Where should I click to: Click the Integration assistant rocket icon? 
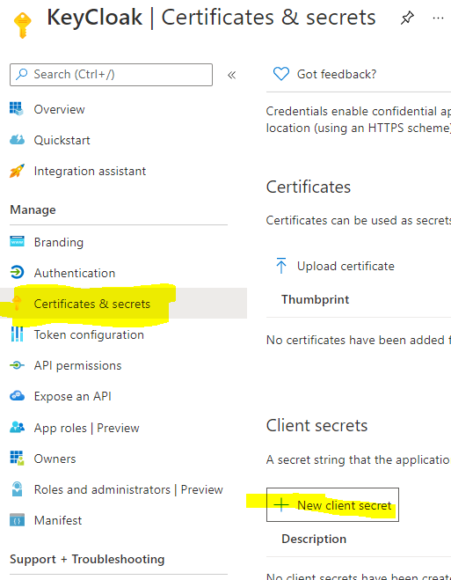[17, 171]
